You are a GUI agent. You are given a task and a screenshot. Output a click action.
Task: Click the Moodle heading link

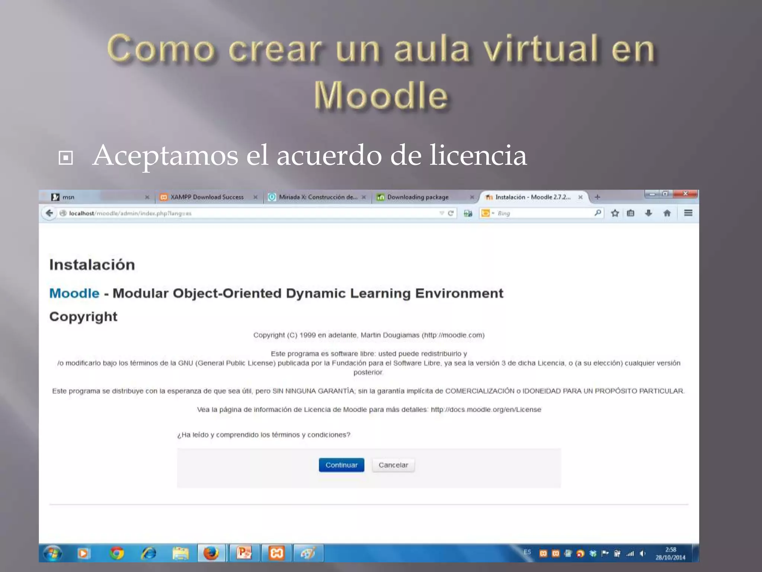[x=74, y=293]
